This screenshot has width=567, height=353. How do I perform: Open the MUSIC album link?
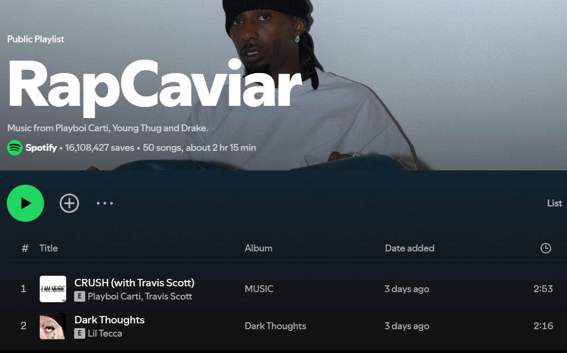coord(259,289)
